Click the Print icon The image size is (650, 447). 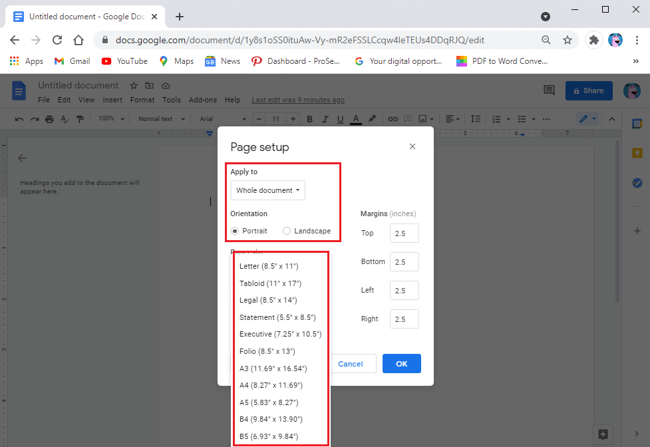click(49, 118)
